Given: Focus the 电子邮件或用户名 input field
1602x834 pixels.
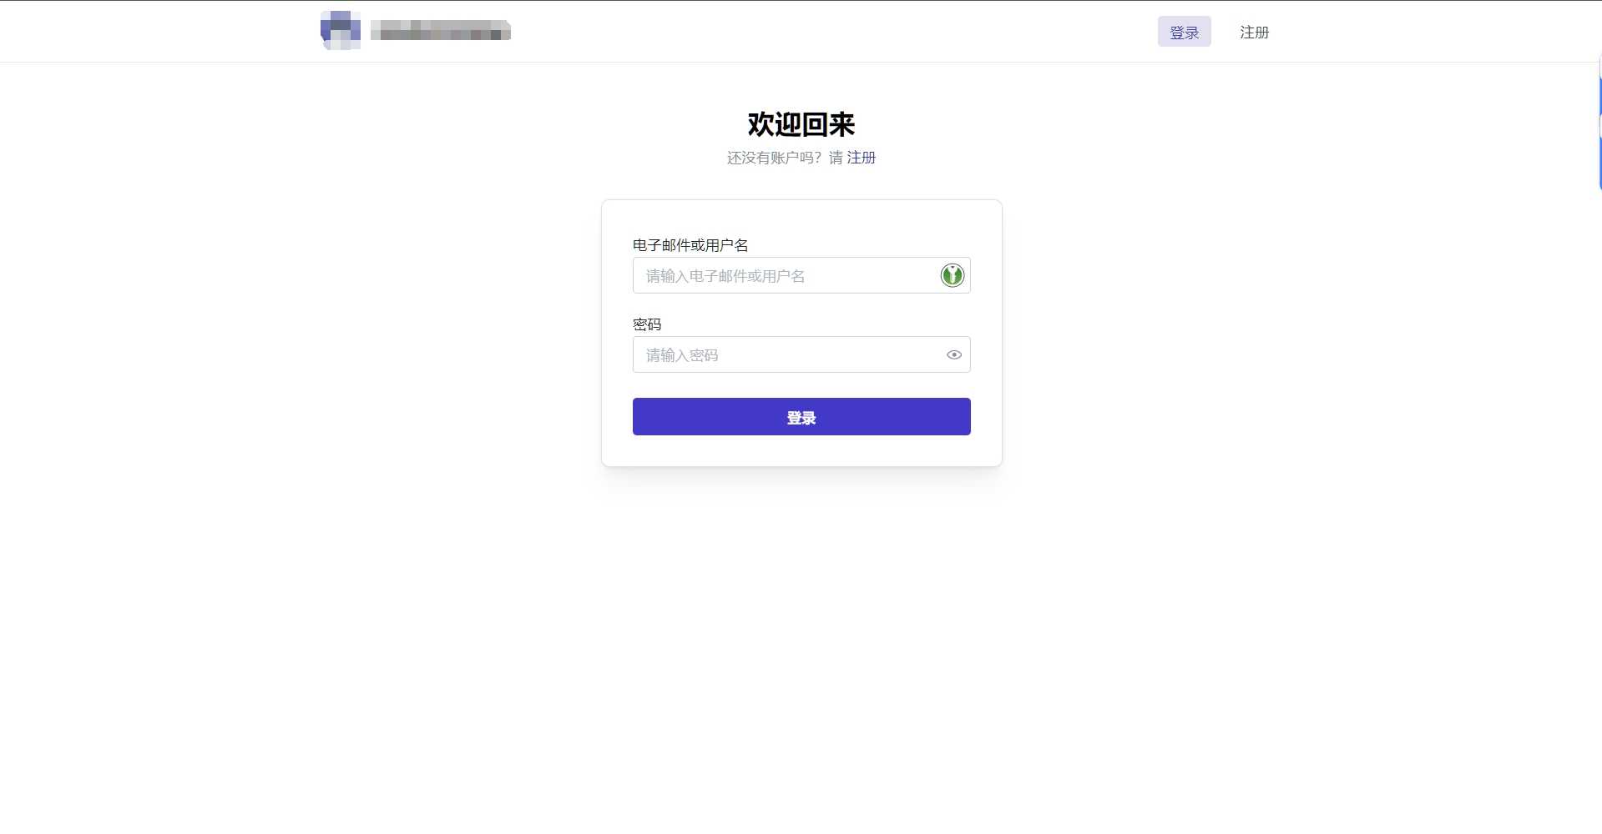Looking at the screenshot, I should tap(801, 275).
